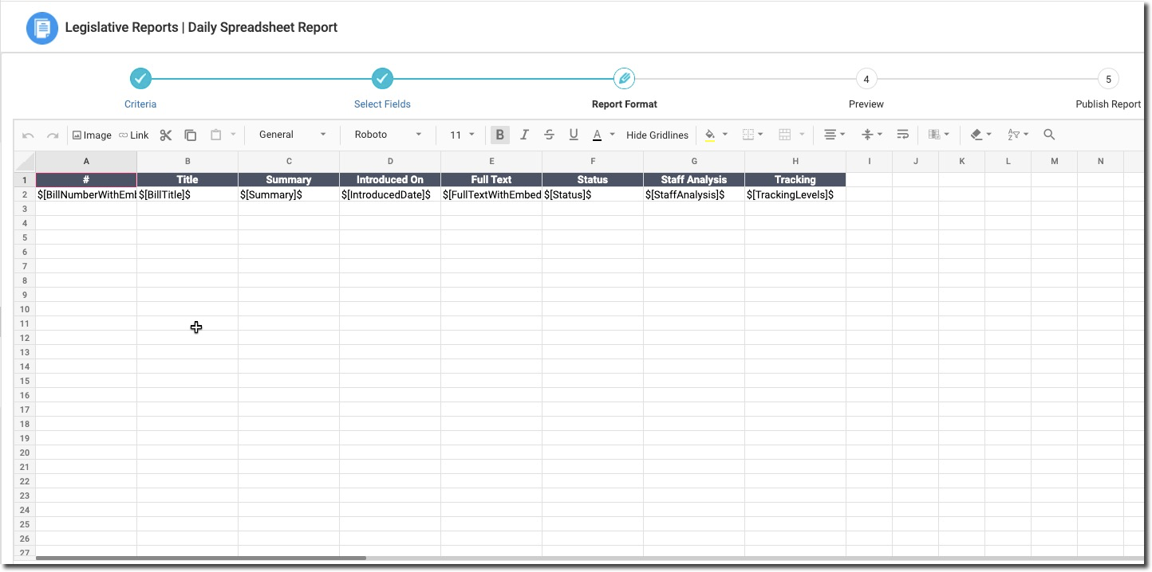Apply the fill color paint bucket
Image resolution: width=1152 pixels, height=572 pixels.
[710, 135]
